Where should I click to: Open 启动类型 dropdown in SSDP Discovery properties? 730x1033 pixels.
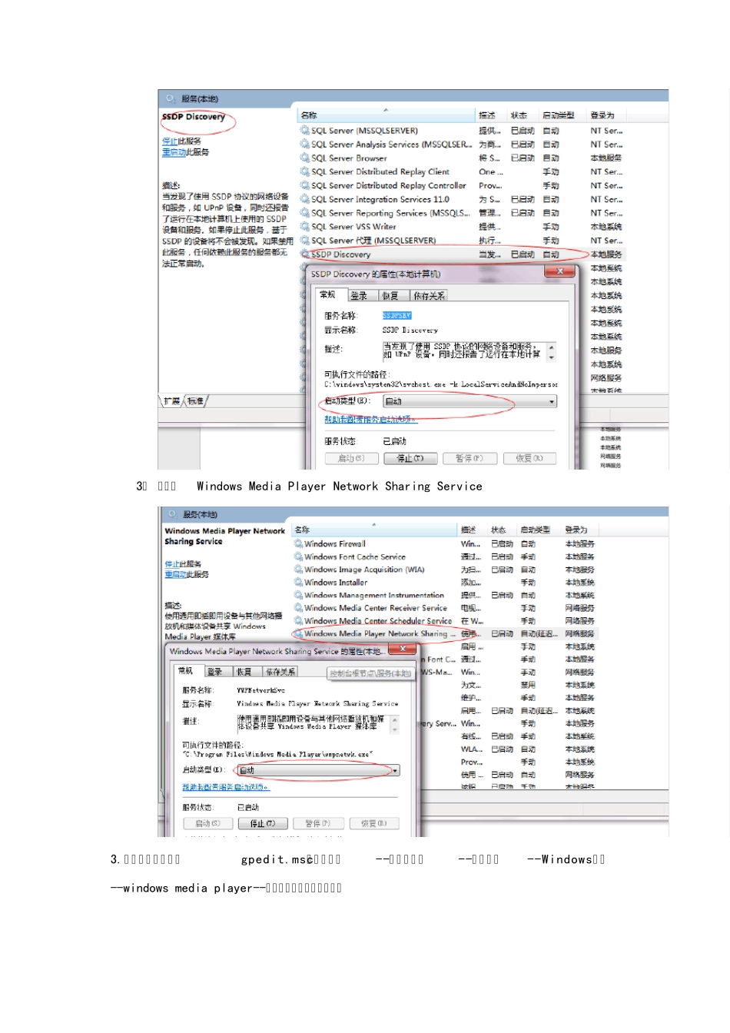470,401
